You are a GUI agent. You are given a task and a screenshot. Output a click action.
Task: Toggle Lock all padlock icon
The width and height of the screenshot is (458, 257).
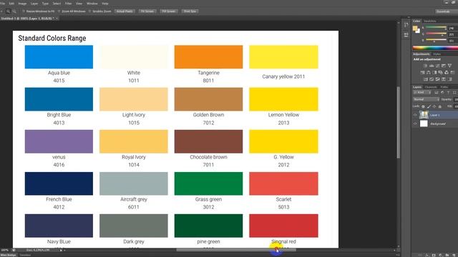coord(440,106)
